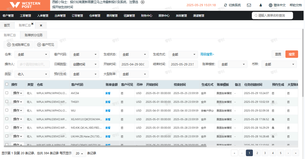Open the user profile icon
305x159 pixels.
click(261, 5)
